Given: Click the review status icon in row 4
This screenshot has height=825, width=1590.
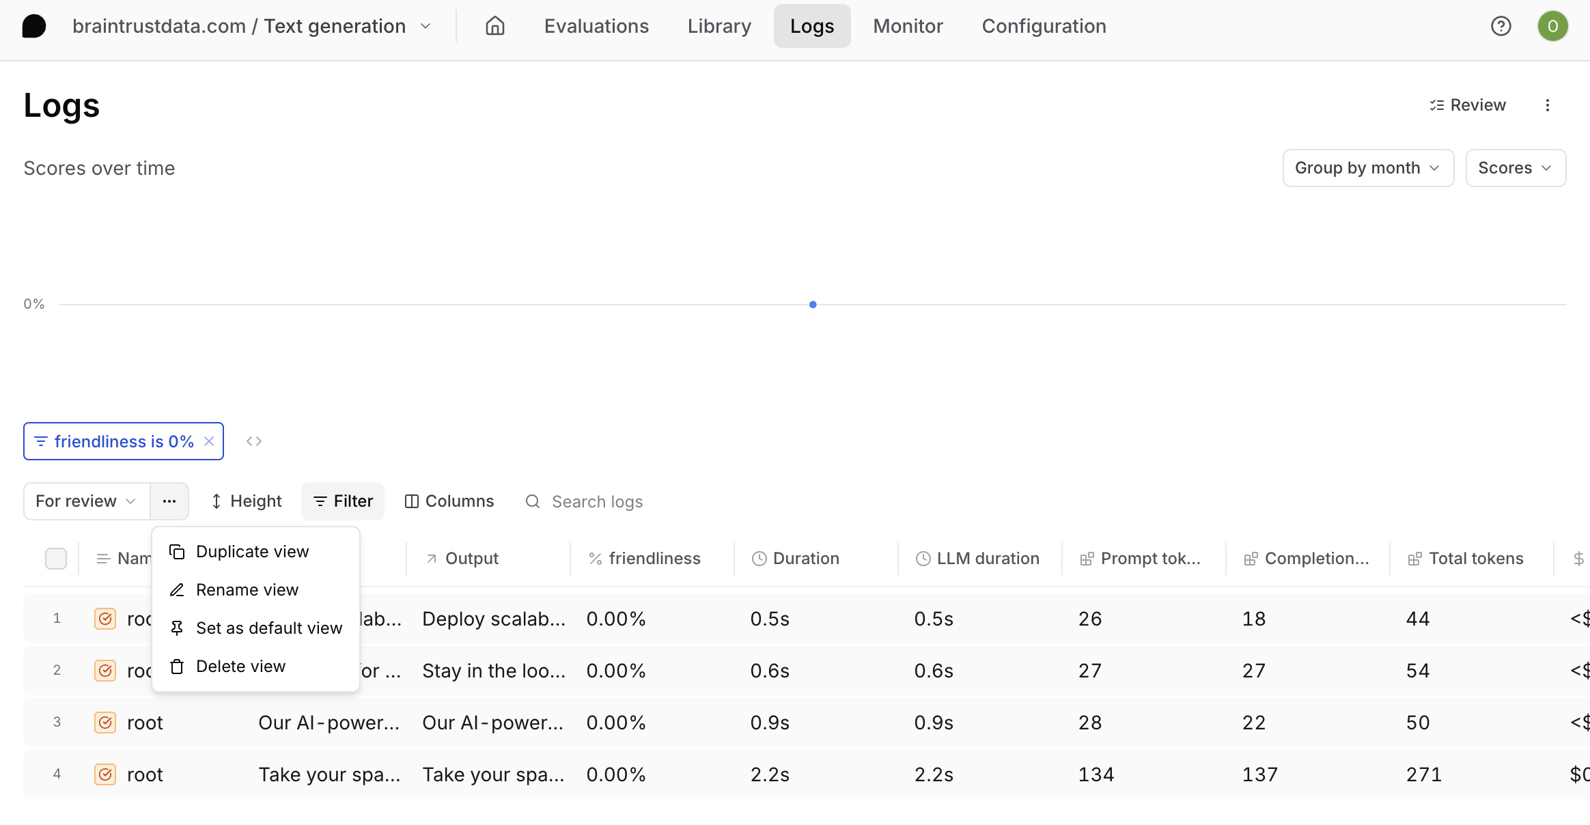Looking at the screenshot, I should coord(105,774).
